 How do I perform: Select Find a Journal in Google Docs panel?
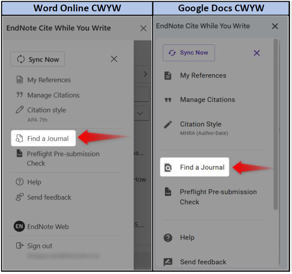(194, 167)
